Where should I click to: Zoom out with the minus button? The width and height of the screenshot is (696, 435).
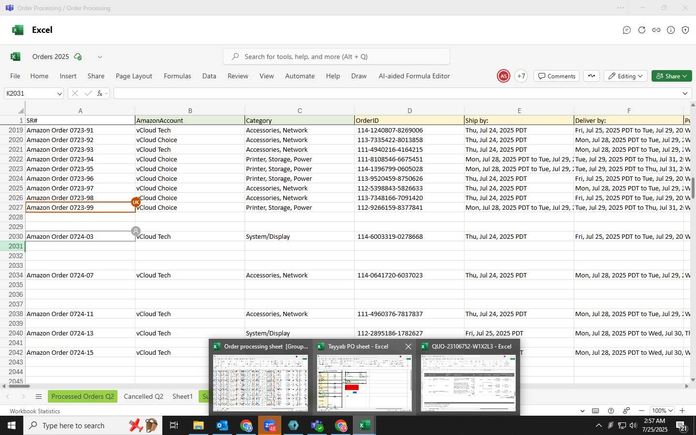point(641,411)
